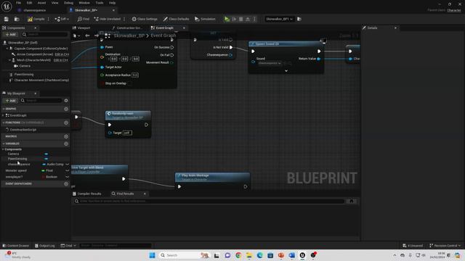The image size is (465, 261).
Task: Start Simulation from the toolbar
Action: (x=205, y=19)
